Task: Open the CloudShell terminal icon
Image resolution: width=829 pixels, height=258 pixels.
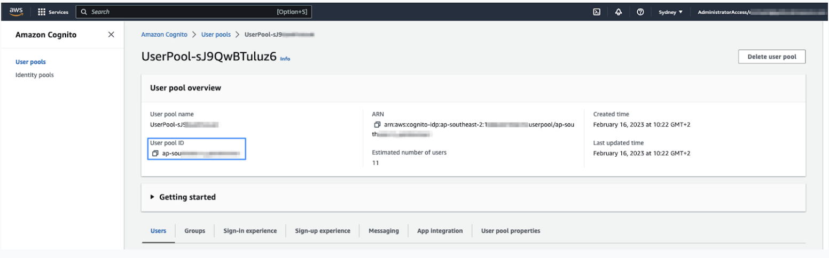Action: [598, 12]
